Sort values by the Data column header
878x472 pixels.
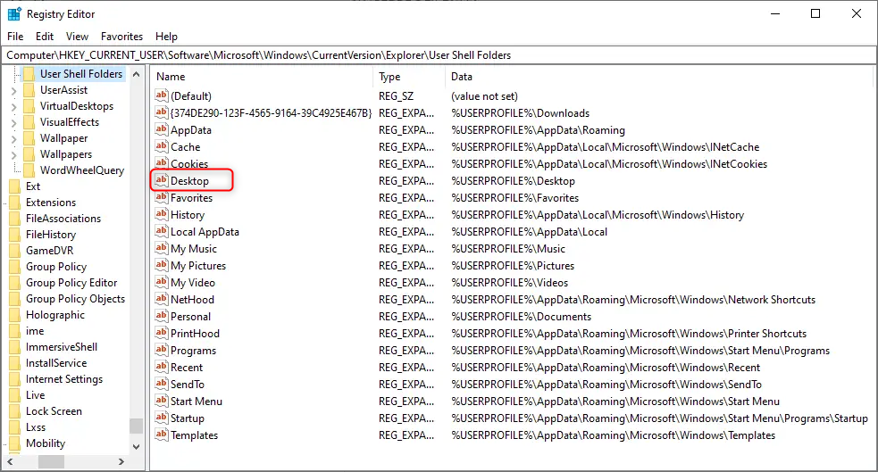[659, 77]
